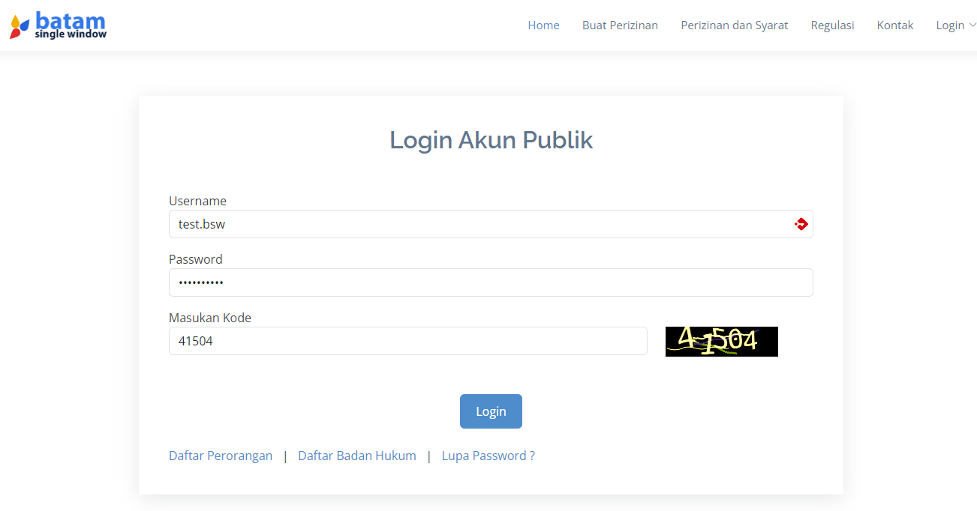Viewport: 977px width, 511px height.
Task: Open Perizinan dan Syarat menu item
Action: [734, 25]
